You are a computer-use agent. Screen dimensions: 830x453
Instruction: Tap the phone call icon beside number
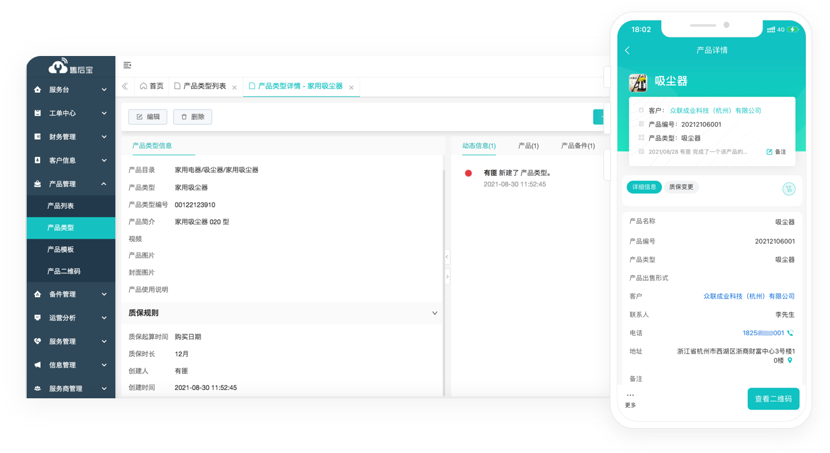click(x=791, y=333)
